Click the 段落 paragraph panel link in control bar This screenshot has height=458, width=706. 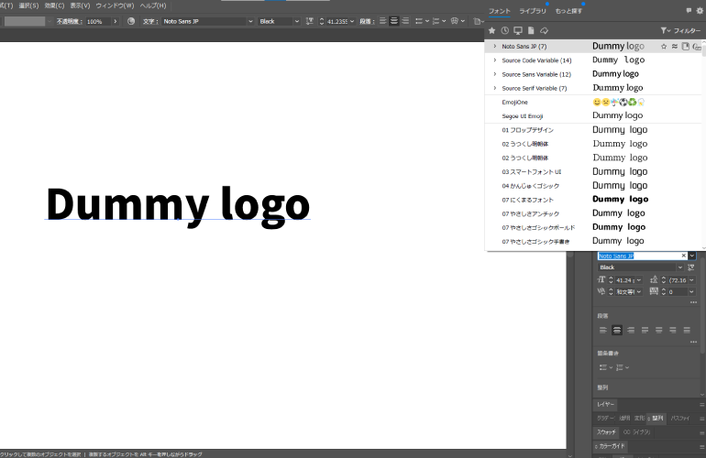[x=367, y=21]
